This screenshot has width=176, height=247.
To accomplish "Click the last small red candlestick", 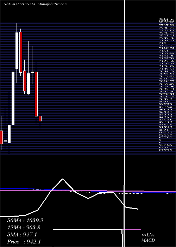I will click(40, 119).
